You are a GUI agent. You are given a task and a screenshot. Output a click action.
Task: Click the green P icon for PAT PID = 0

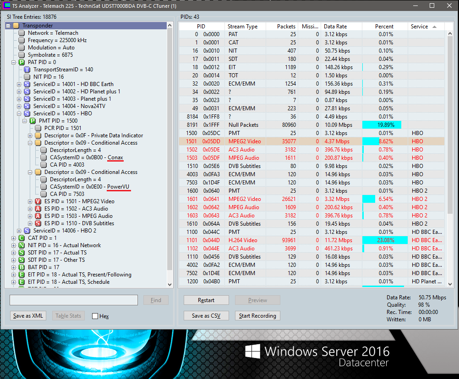click(x=22, y=62)
